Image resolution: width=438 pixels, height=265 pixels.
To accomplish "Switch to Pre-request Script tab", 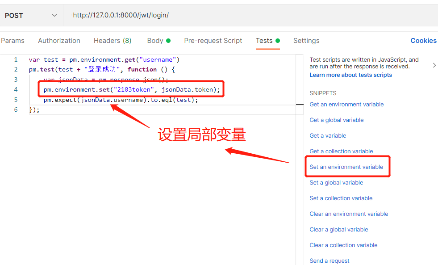I will [x=213, y=41].
